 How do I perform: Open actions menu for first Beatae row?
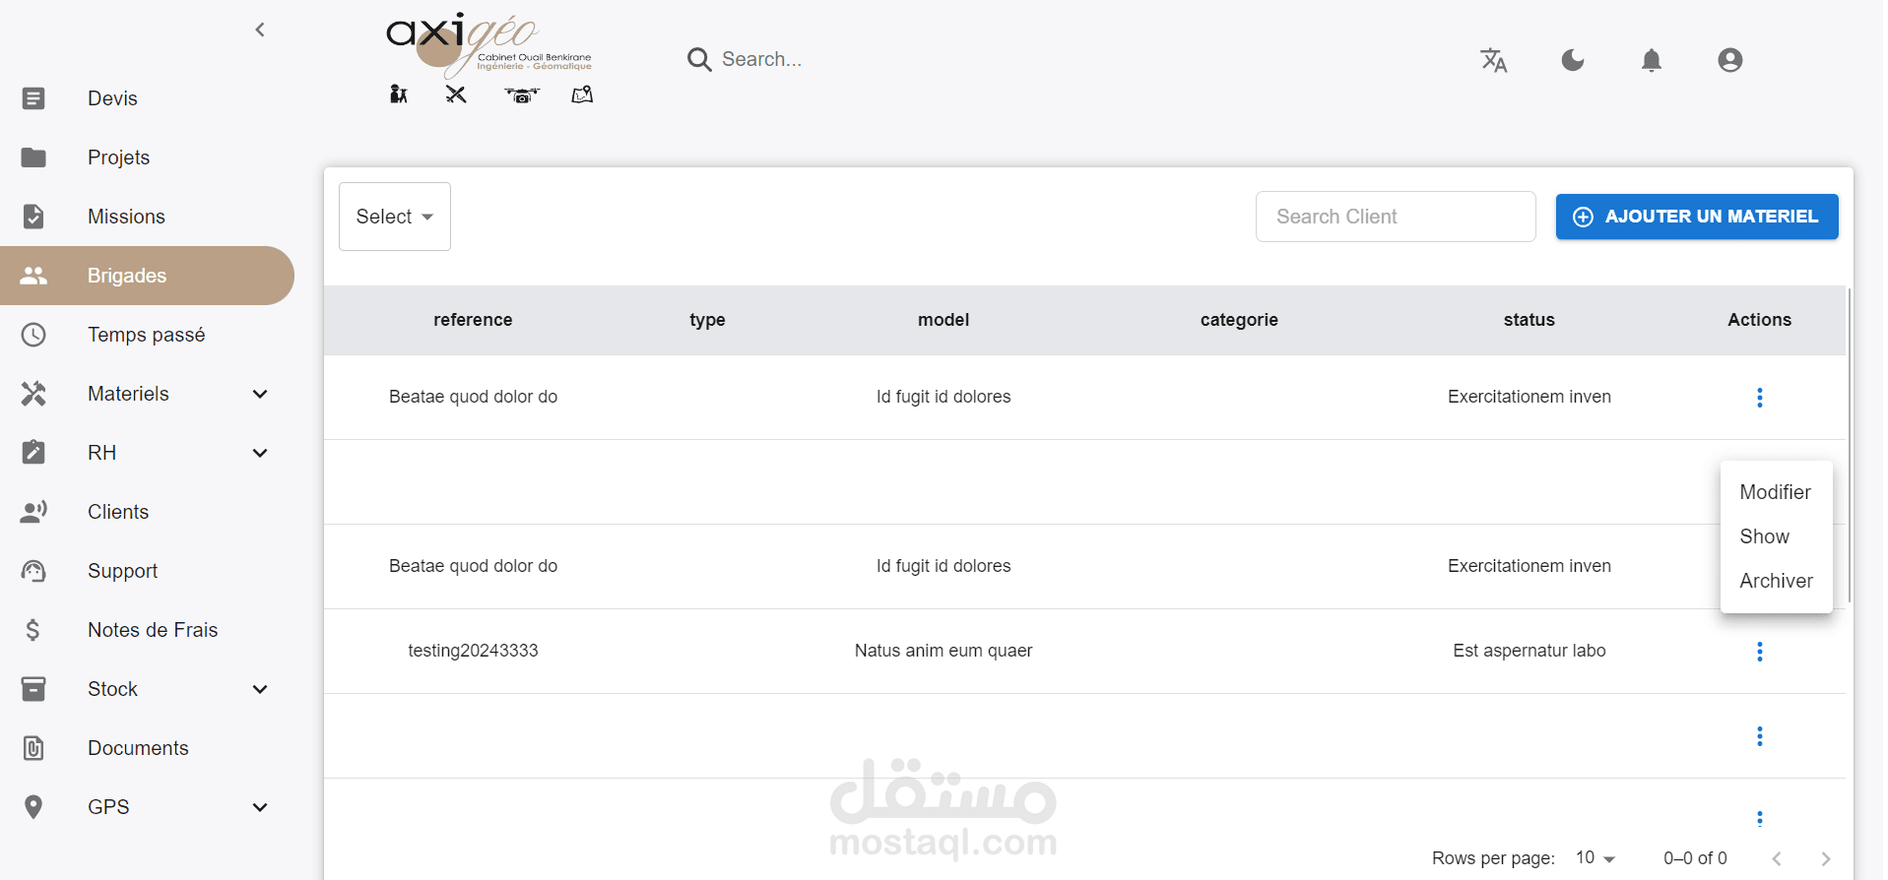point(1760,398)
